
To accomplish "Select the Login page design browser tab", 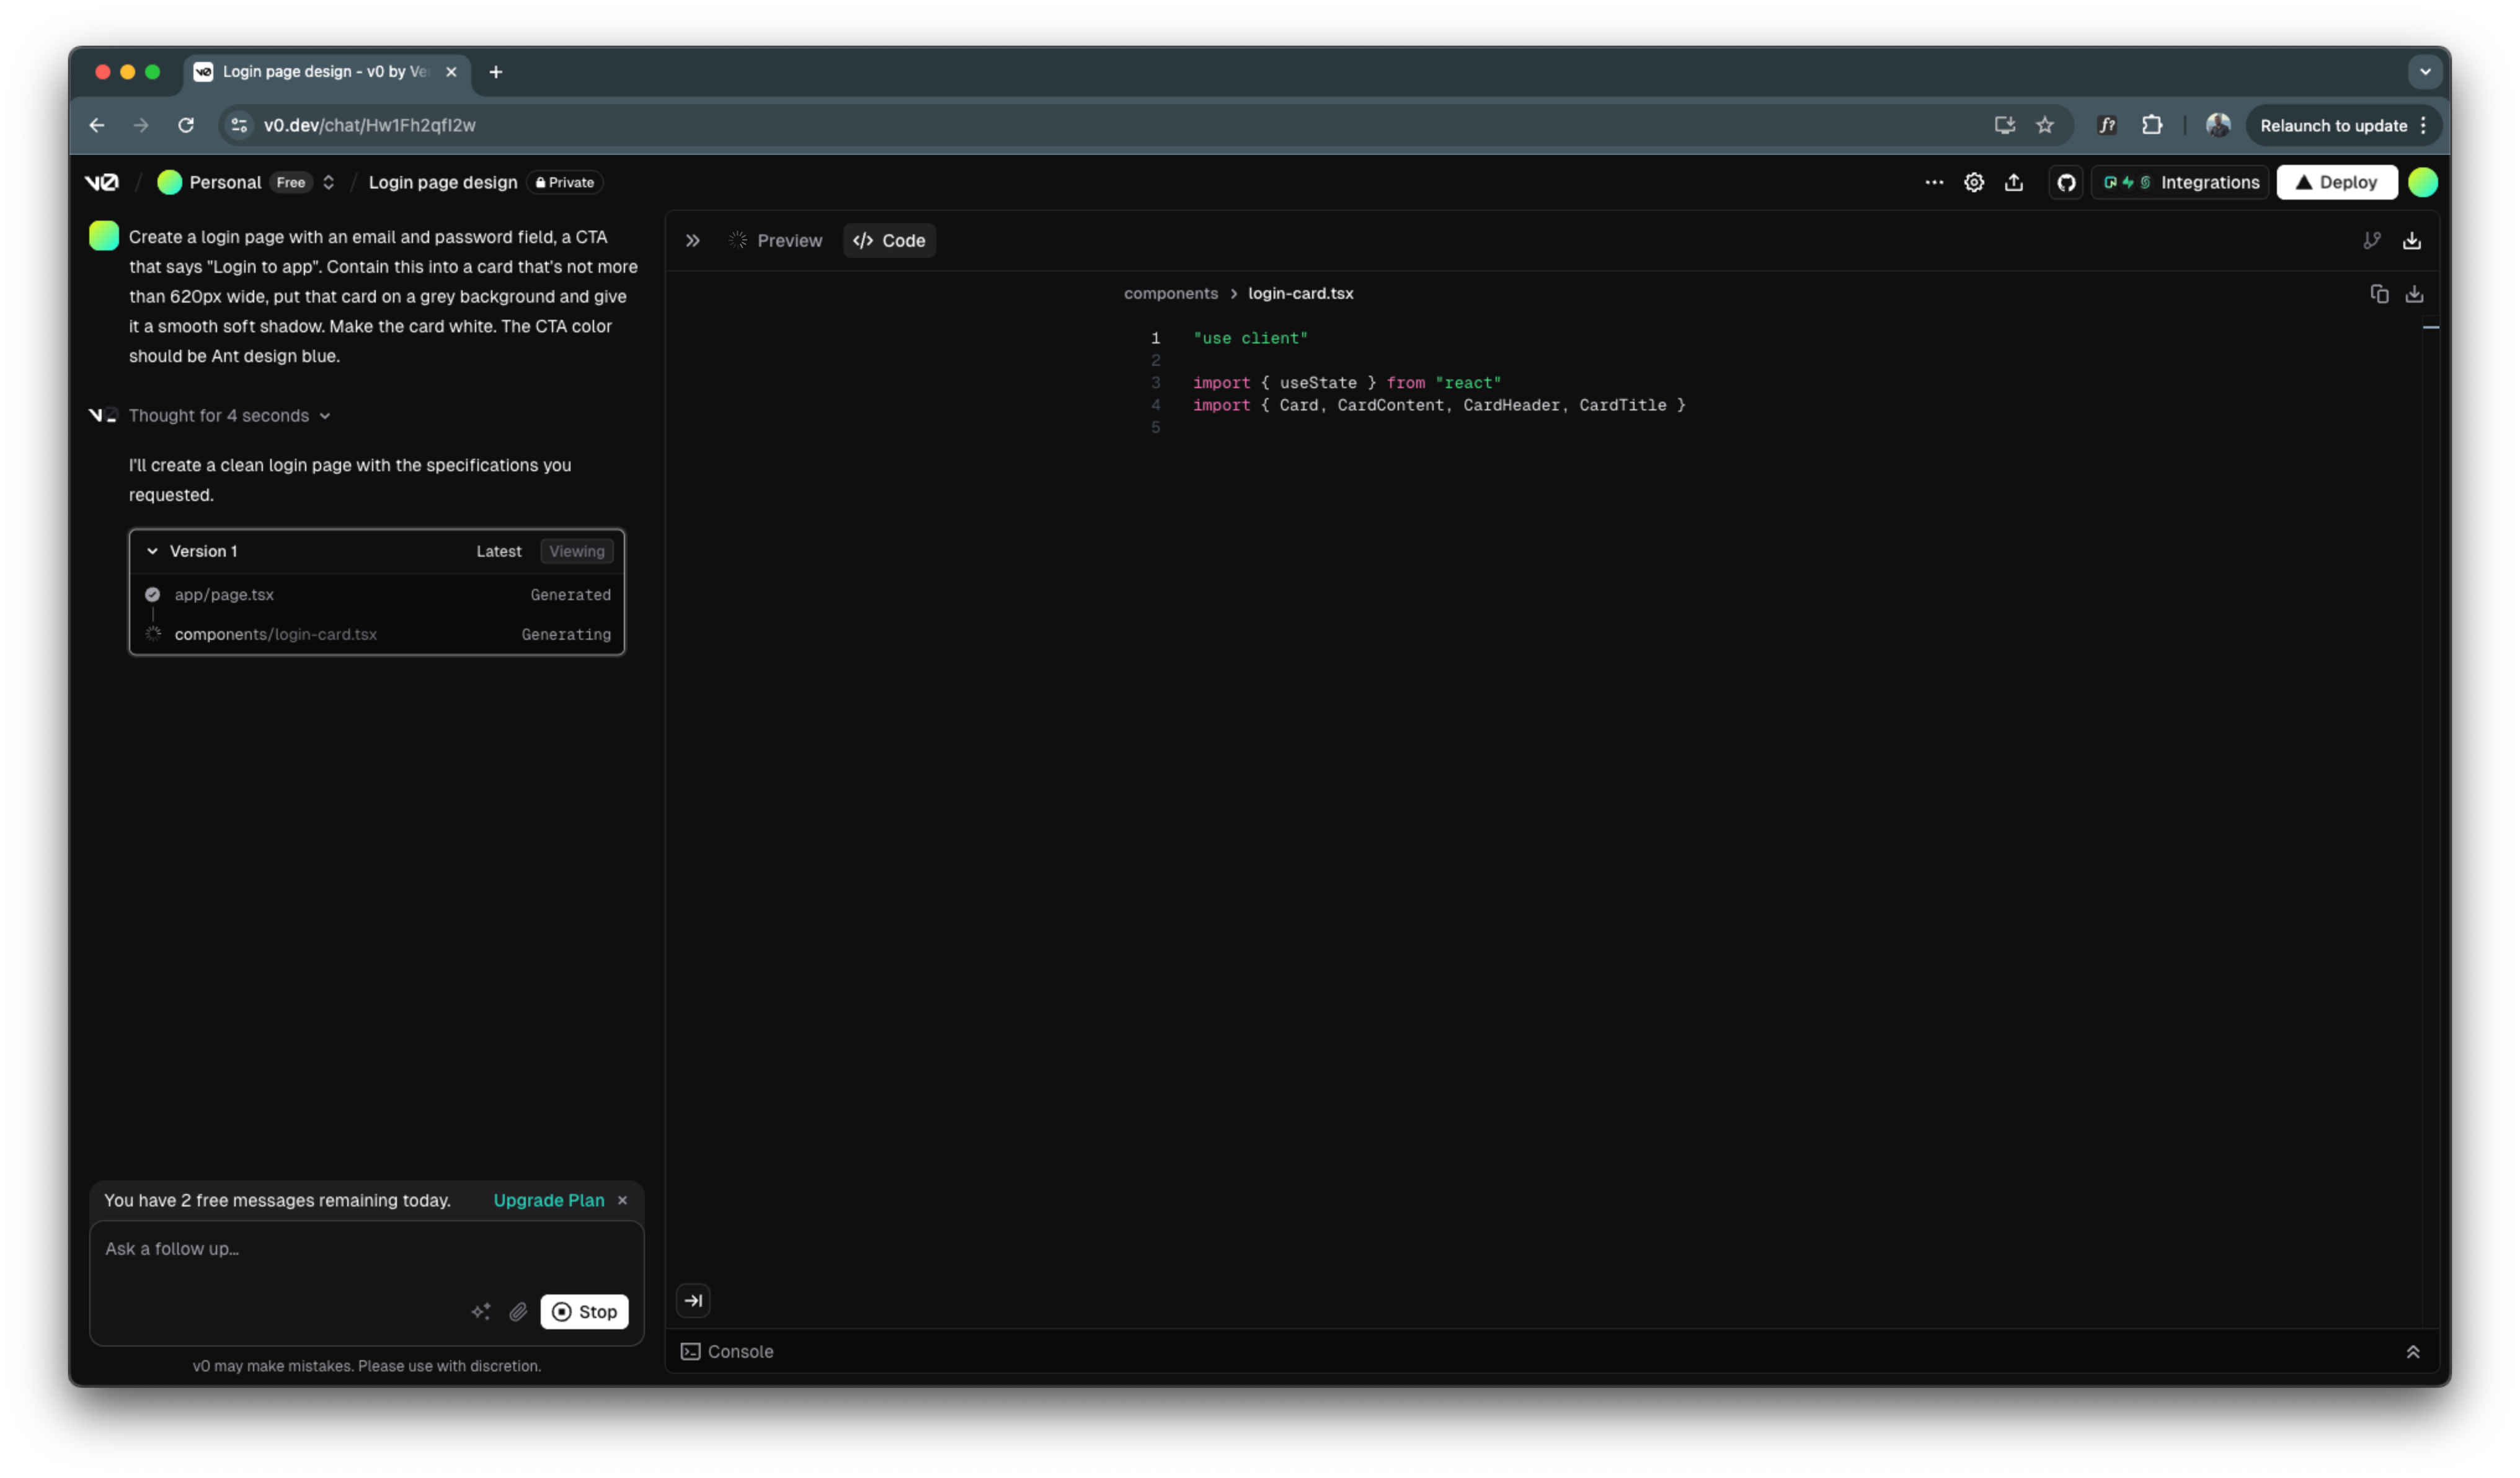I will (x=325, y=72).
